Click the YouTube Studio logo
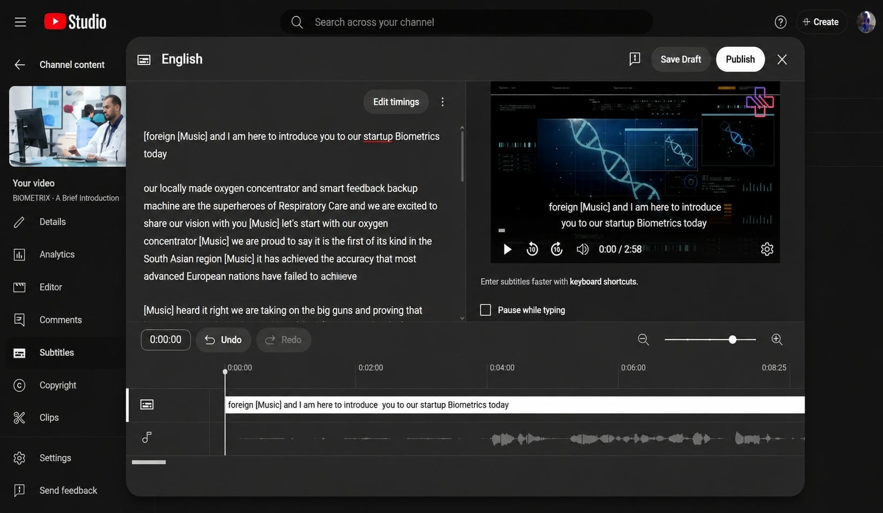 coord(75,21)
